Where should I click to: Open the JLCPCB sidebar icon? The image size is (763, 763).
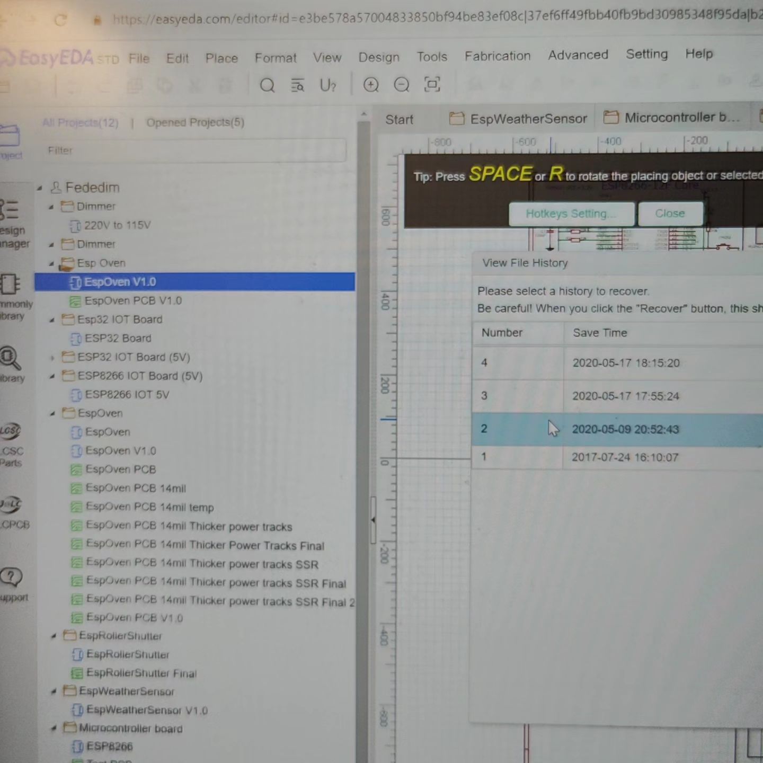coord(12,513)
